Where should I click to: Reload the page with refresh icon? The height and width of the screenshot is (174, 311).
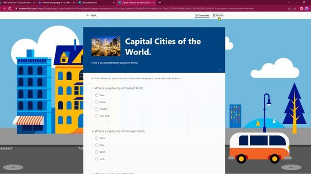(10, 9)
